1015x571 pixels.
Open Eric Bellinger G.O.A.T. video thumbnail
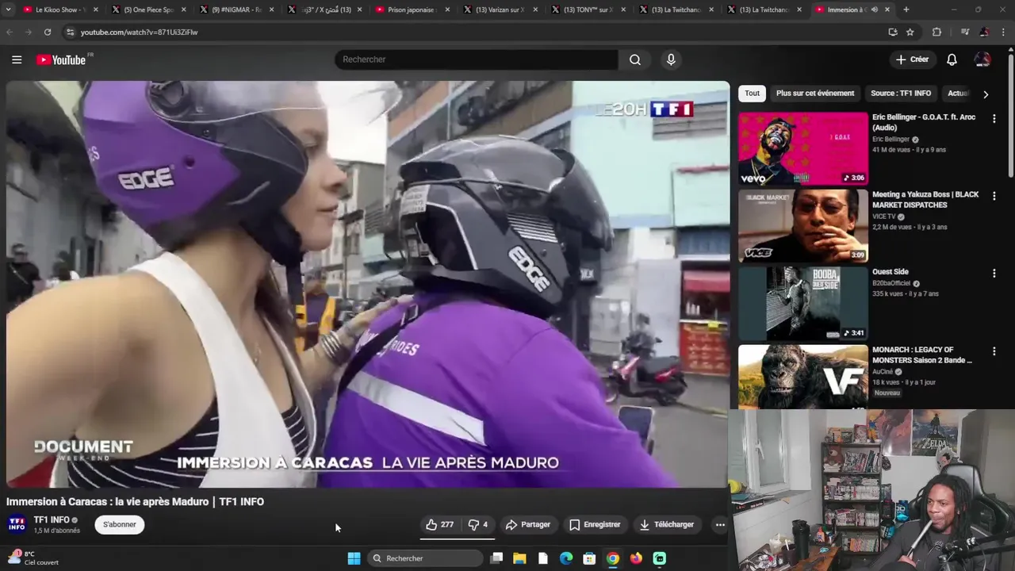point(803,148)
